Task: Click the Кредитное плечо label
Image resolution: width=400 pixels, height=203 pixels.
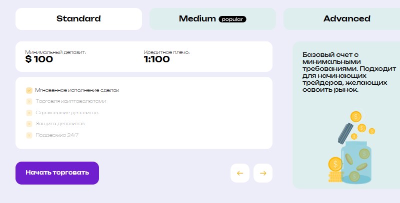Action: [166, 52]
